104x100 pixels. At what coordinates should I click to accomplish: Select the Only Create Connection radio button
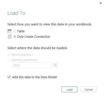tap(15, 37)
